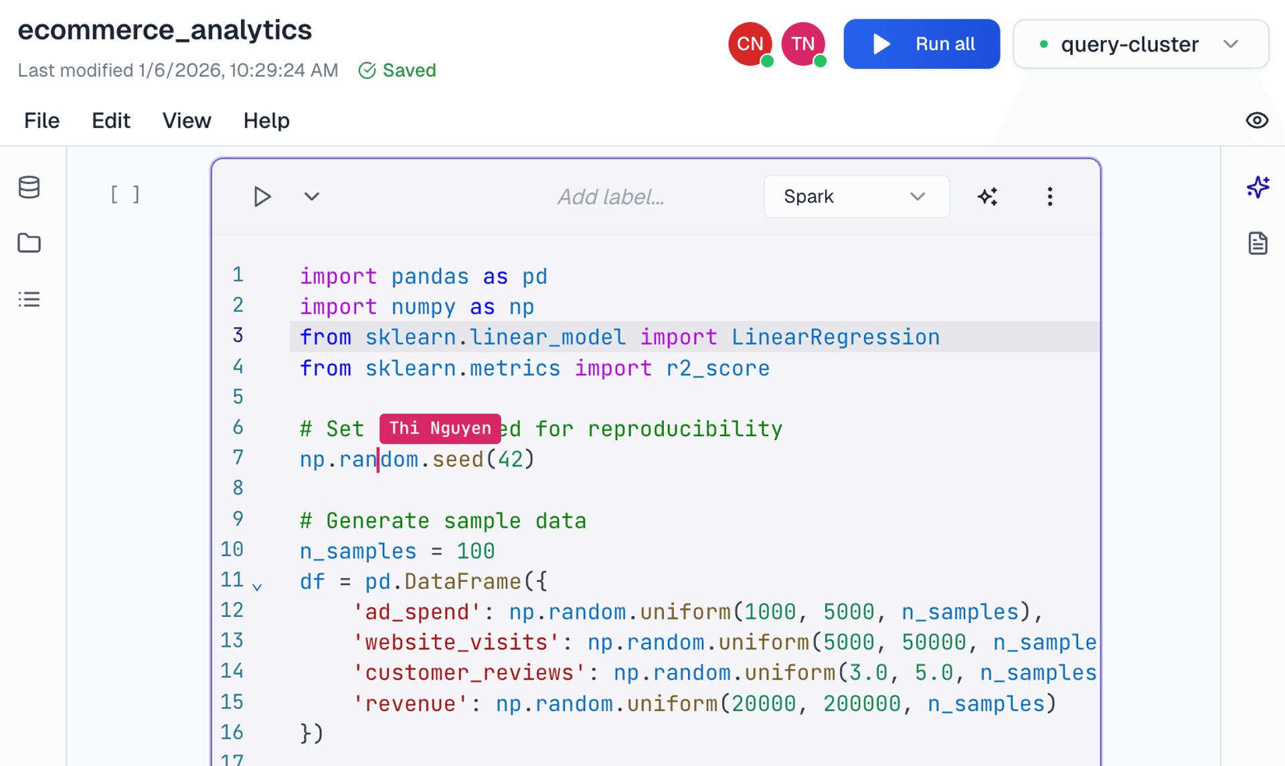Open the cell run options chevron

pos(311,196)
